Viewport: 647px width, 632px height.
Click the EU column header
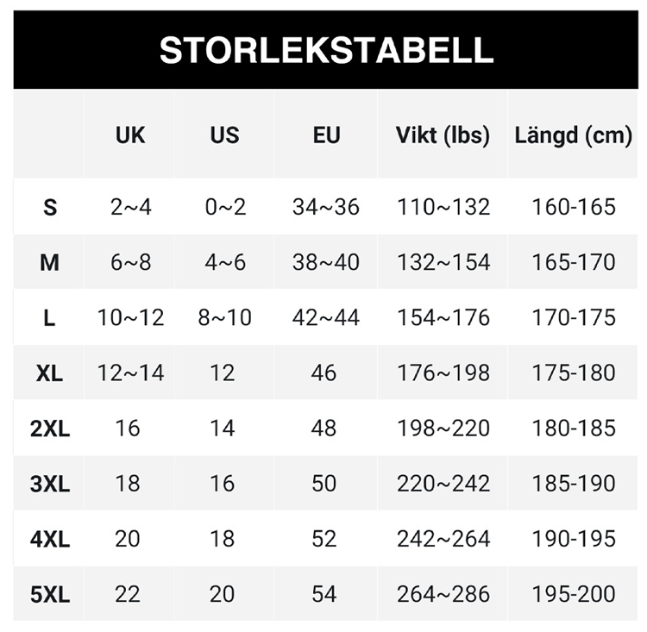tap(326, 135)
